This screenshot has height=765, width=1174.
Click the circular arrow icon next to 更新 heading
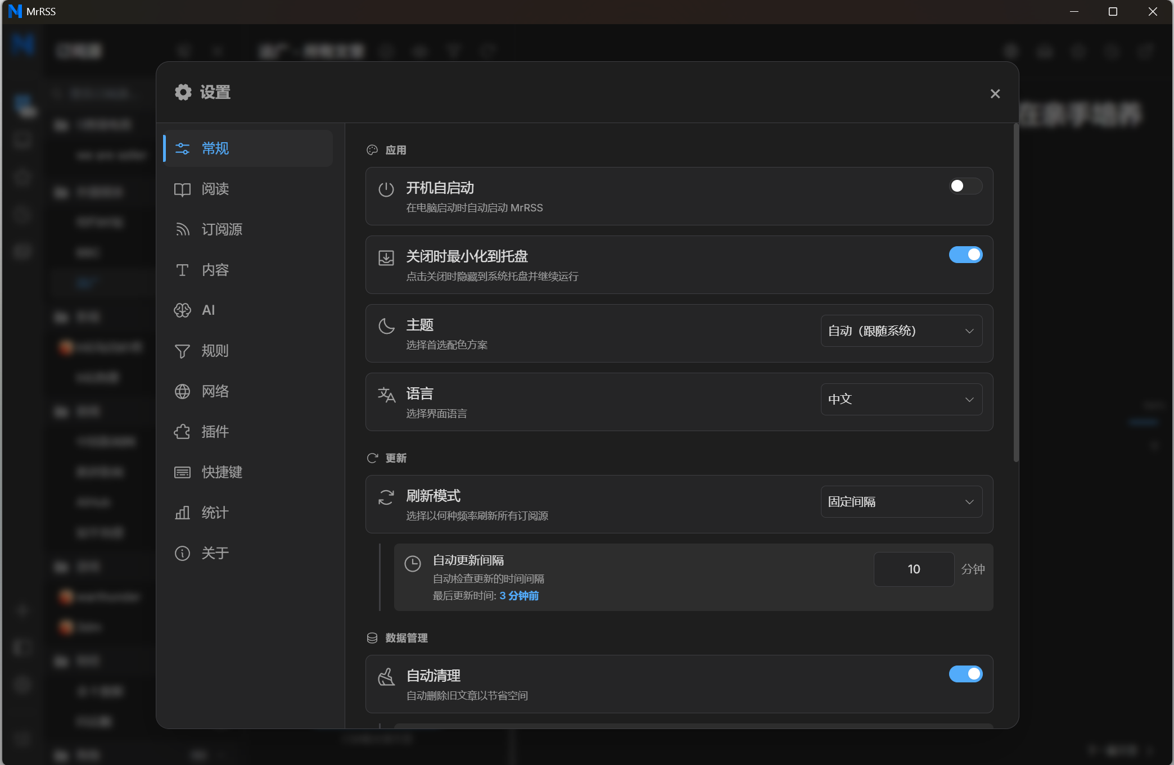tap(372, 458)
